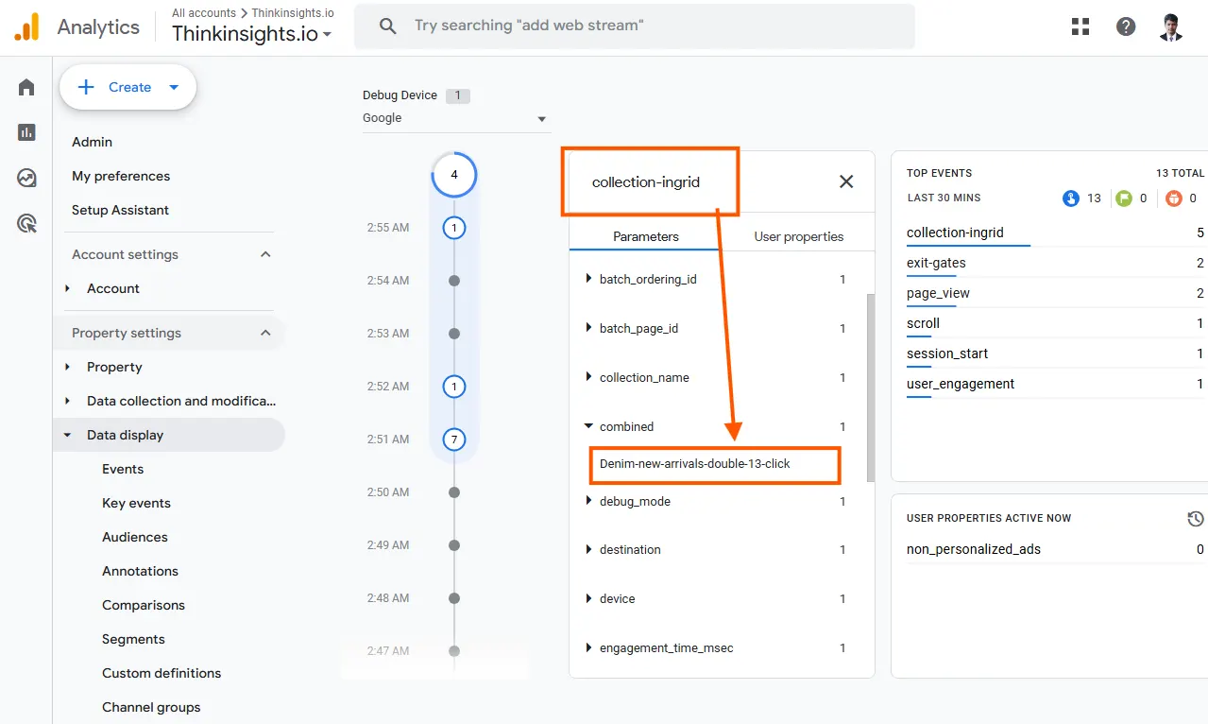Click the Google Analytics logo
This screenshot has height=724, width=1208.
pyautogui.click(x=26, y=26)
